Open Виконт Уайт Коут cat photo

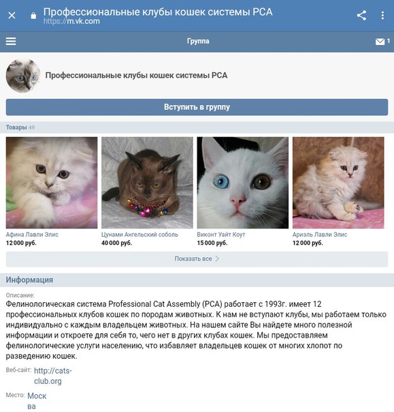coord(243,183)
